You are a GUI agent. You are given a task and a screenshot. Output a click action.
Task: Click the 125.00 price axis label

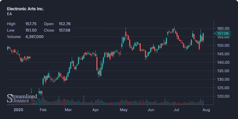[x=223, y=88]
